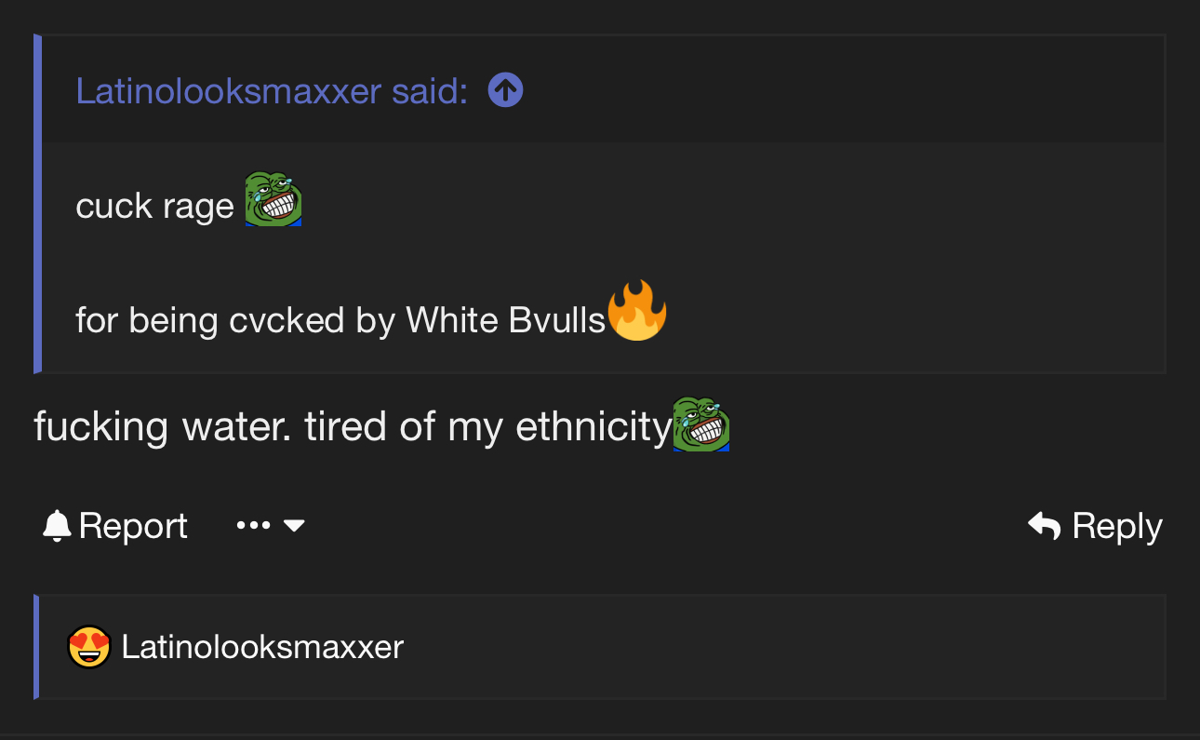Click the blue left border of reactions bar

pos(36,646)
